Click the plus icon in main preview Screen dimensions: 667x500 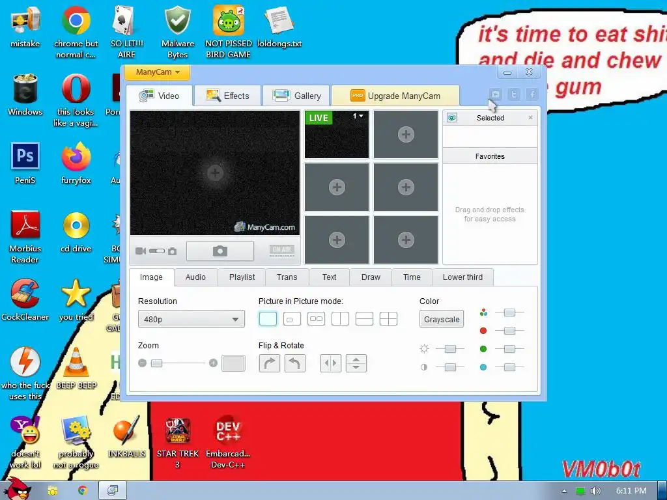(x=215, y=173)
